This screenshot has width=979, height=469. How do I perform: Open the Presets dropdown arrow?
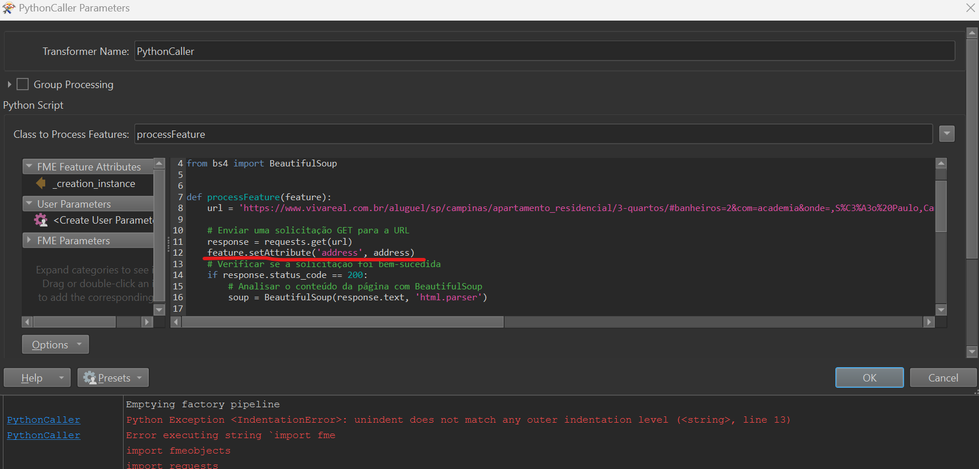pos(139,377)
